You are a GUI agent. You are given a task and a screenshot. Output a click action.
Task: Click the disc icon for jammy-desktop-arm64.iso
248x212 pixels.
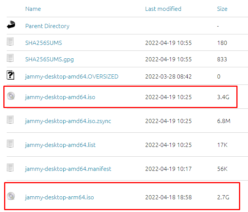(11, 196)
